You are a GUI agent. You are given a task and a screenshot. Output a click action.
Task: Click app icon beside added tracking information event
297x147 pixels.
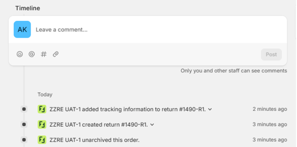pyautogui.click(x=42, y=109)
